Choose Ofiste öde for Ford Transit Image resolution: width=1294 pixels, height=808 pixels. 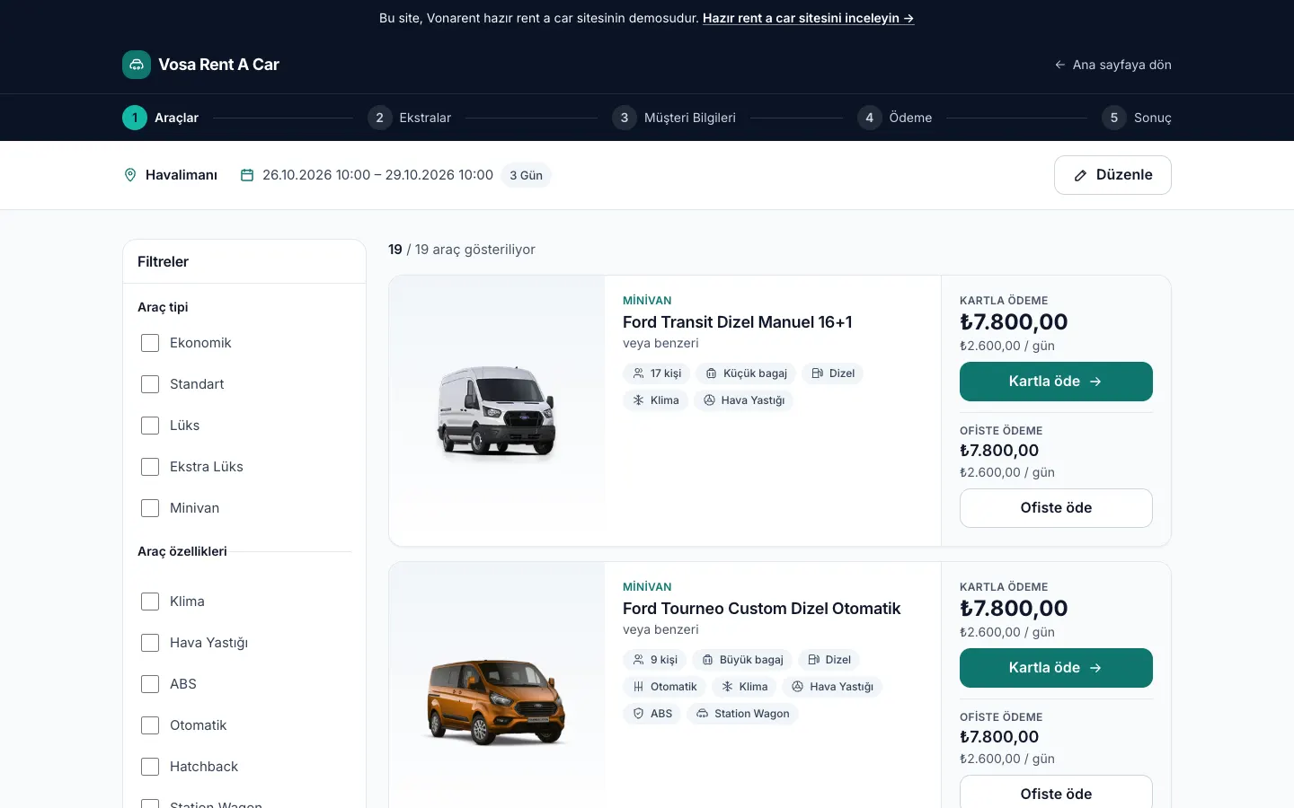pyautogui.click(x=1056, y=508)
